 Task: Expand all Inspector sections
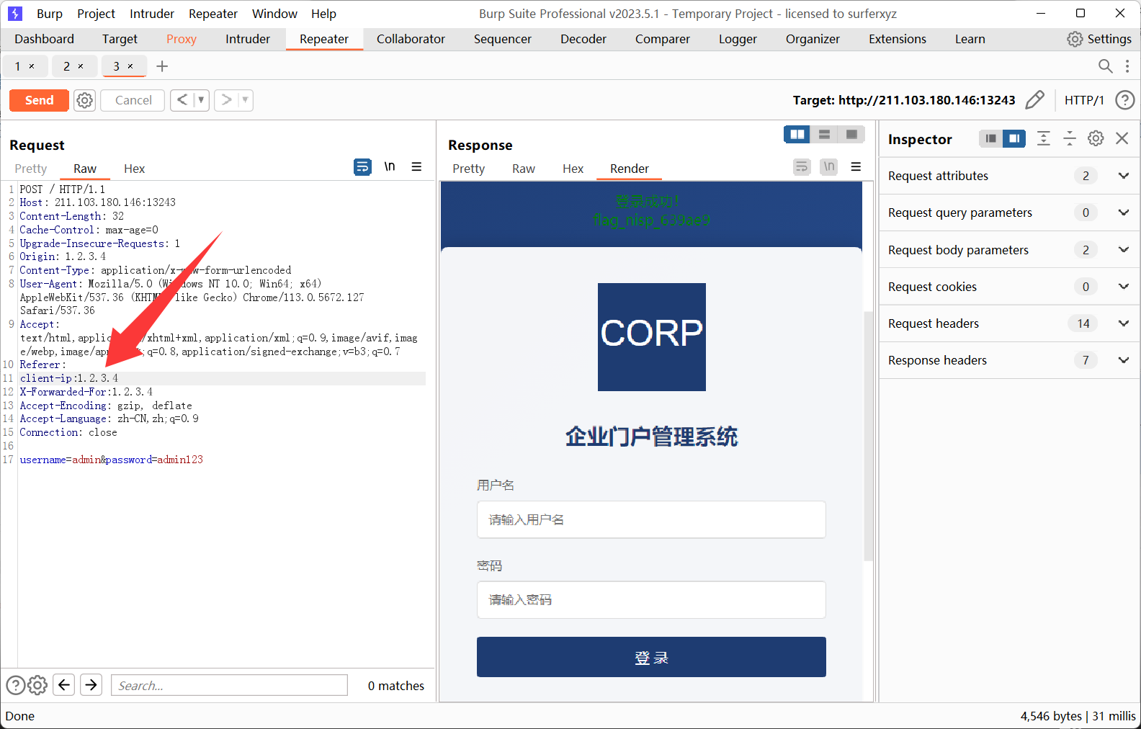coord(1043,138)
